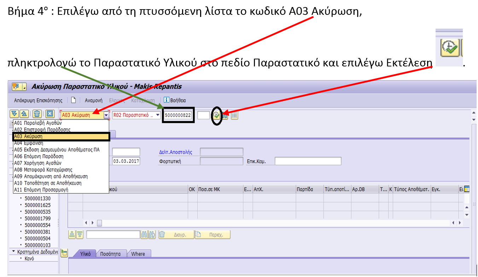Screen dimensions: 478x277
Task: Select document 5000001625 in tree
Action: tap(37, 205)
